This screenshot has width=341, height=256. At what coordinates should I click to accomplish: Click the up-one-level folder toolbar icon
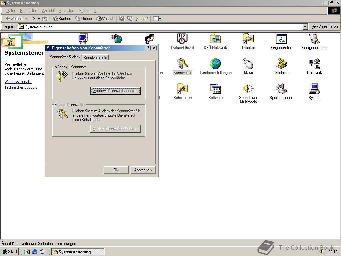[45, 19]
